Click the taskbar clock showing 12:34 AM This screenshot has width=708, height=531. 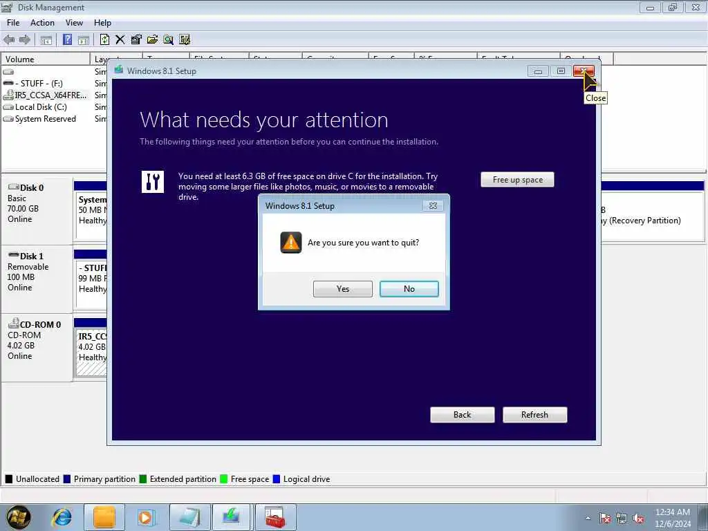tap(673, 518)
